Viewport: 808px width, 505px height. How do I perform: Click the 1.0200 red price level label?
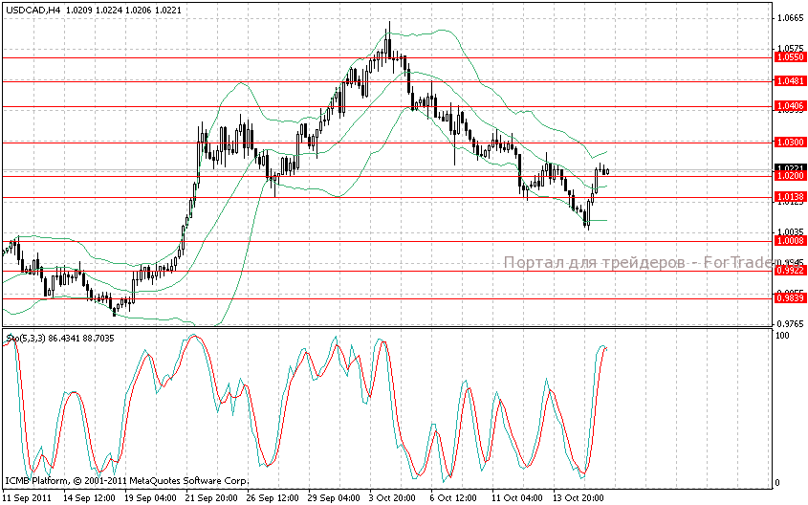(790, 176)
